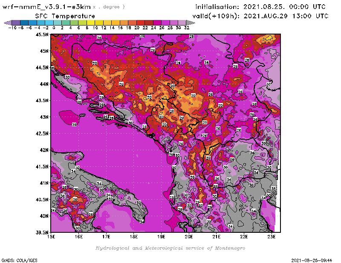The width and height of the screenshot is (341, 263).
Task: Click the 'wrf-nmmE_v3.9.1-e3km' model label
Action: pyautogui.click(x=46, y=7)
